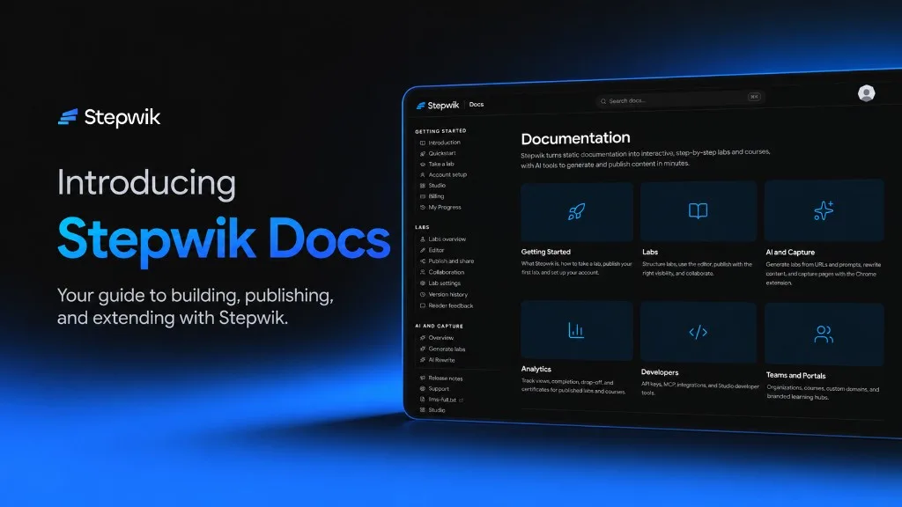Open the Docs tab next to Stepwik logo
902x507 pixels.
pyautogui.click(x=477, y=105)
